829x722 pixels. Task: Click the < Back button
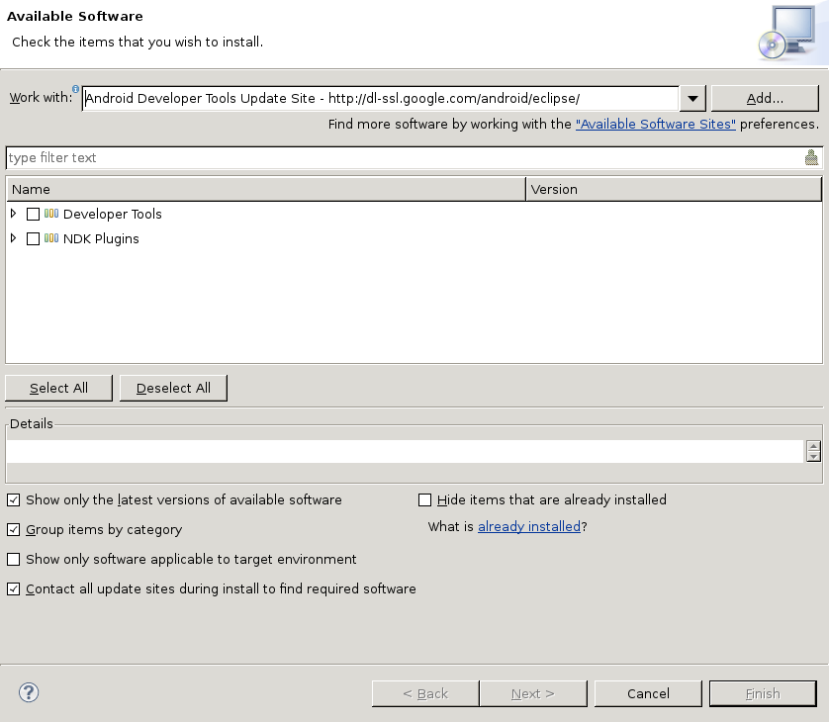pyautogui.click(x=425, y=693)
